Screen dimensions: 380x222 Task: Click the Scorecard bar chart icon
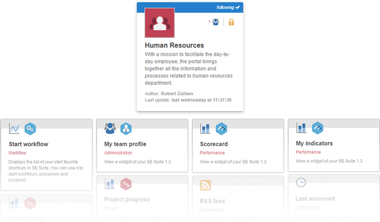205,128
